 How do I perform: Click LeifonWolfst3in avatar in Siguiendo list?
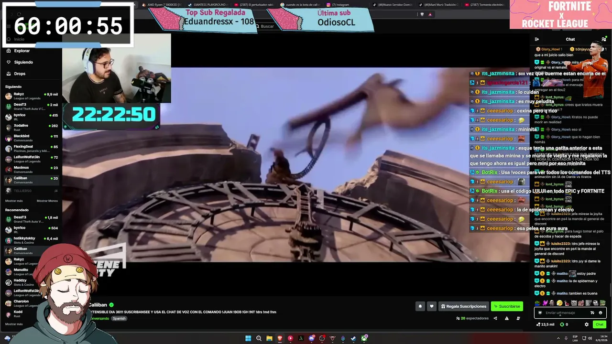(x=8, y=159)
